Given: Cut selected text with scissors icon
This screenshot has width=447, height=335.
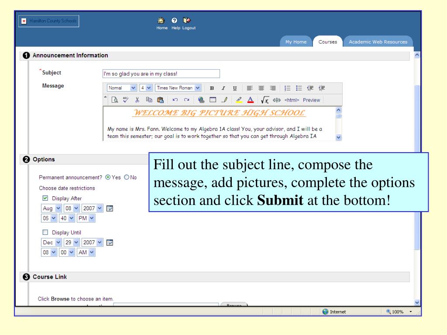Looking at the screenshot, I should point(137,100).
